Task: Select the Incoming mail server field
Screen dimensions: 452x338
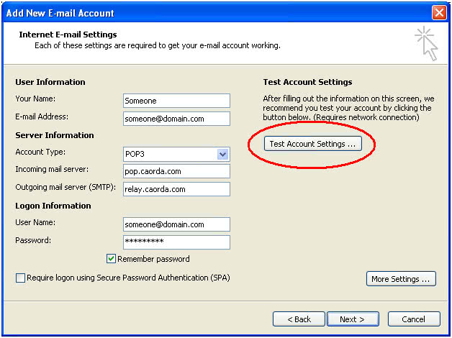Action: pyautogui.click(x=176, y=171)
